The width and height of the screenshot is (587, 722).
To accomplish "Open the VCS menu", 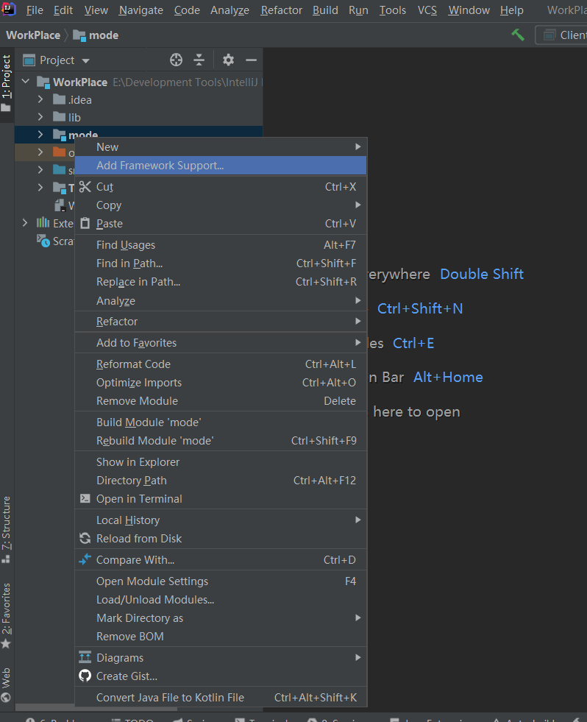I will point(427,10).
